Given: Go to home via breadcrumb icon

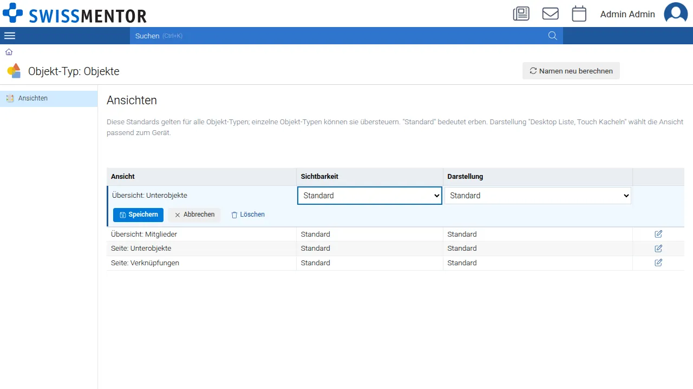Looking at the screenshot, I should pos(9,52).
